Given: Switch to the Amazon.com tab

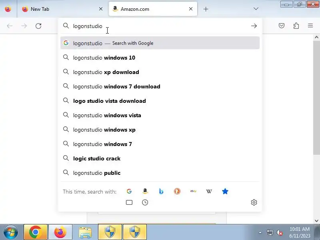Looking at the screenshot, I should click(x=153, y=9).
